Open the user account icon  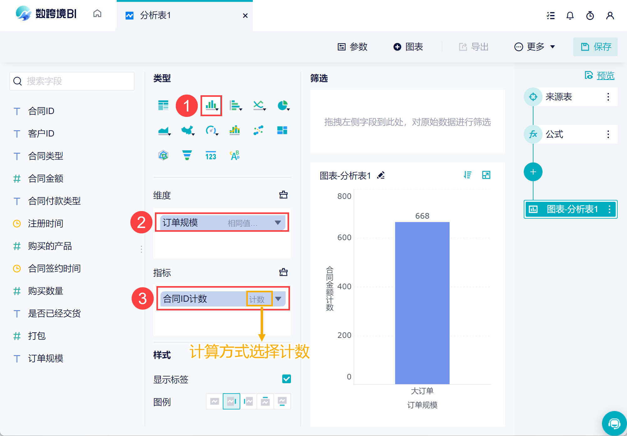coord(610,16)
